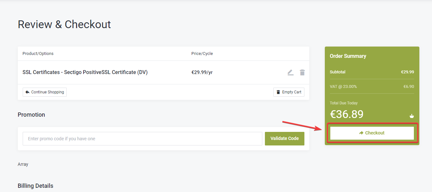Click the Billing Details heading
The height and width of the screenshot is (192, 432).
point(35,186)
